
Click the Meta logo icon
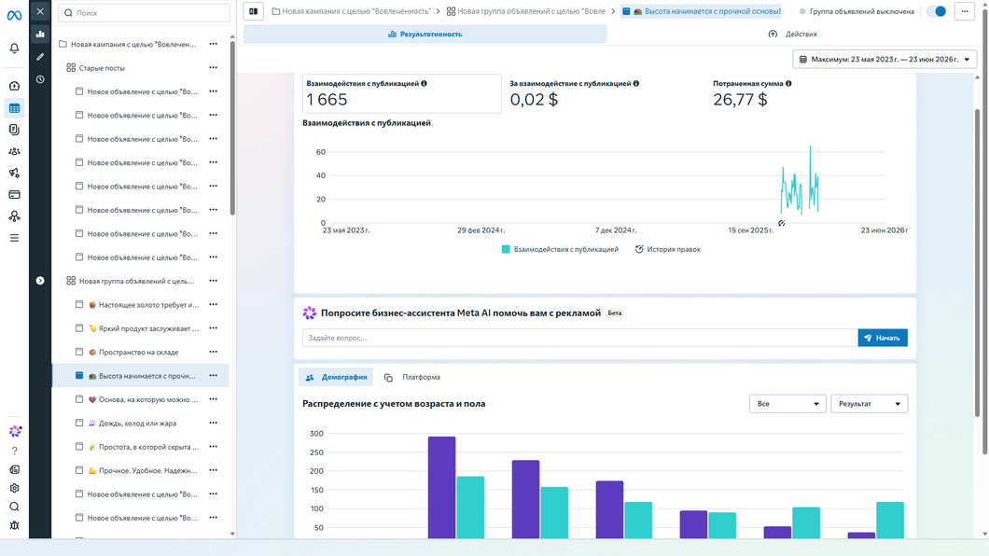[x=14, y=16]
